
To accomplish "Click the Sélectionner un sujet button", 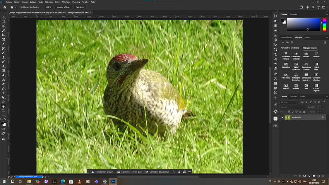I will (102, 171).
